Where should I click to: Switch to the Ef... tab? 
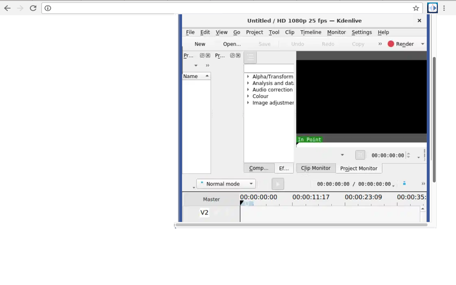284,168
